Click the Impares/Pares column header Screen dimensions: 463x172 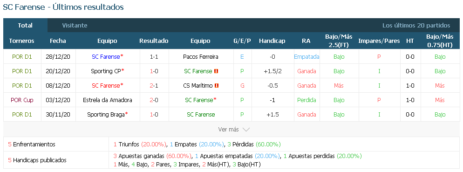tap(379, 41)
